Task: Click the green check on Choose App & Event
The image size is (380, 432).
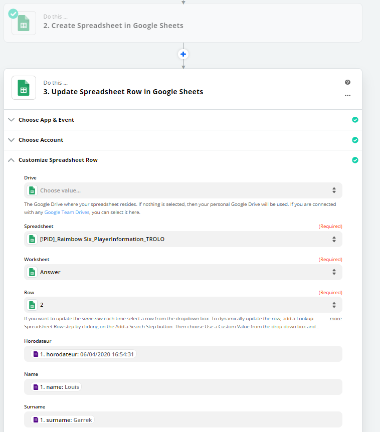Action: [355, 120]
